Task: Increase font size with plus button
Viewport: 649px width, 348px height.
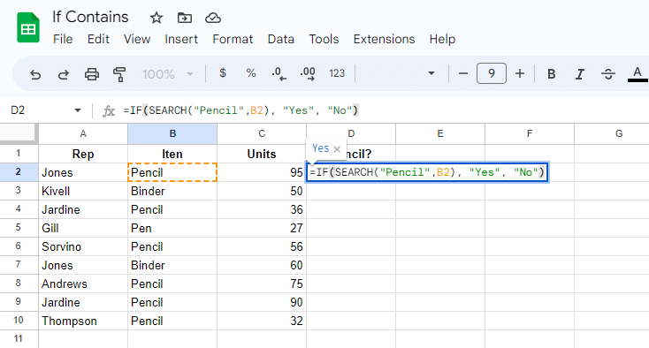Action: pyautogui.click(x=519, y=73)
